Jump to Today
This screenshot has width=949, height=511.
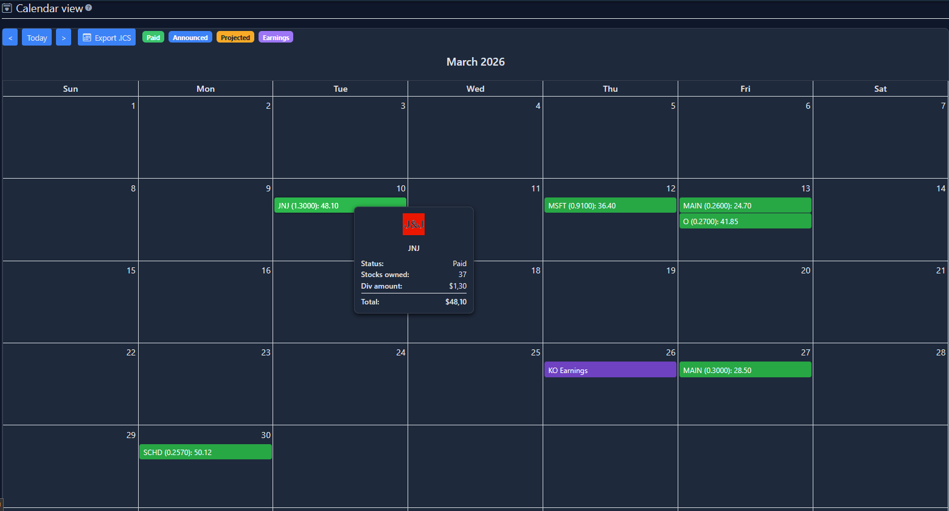click(37, 38)
